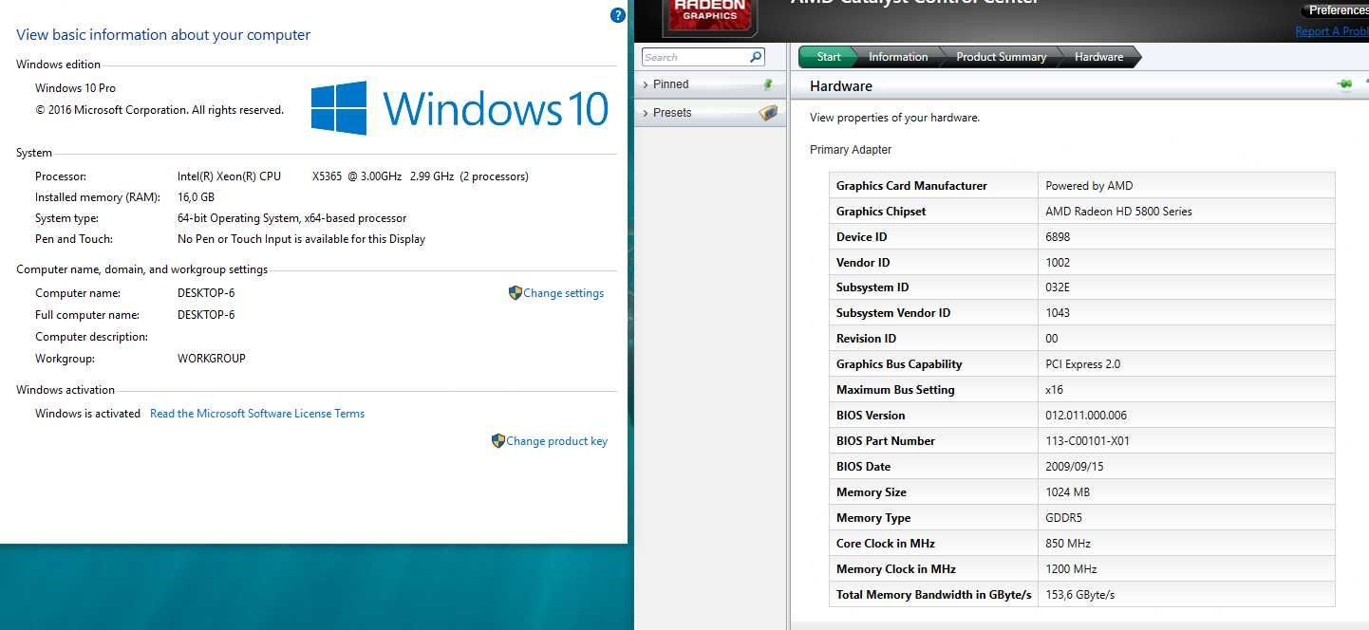Viewport: 1369px width, 630px height.
Task: Click the Hardware page heading
Action: [841, 86]
